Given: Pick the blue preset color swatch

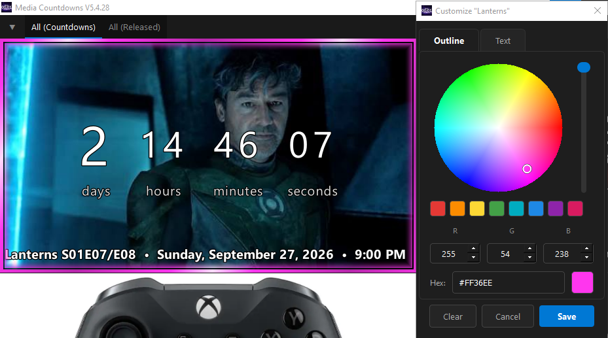Looking at the screenshot, I should (536, 209).
